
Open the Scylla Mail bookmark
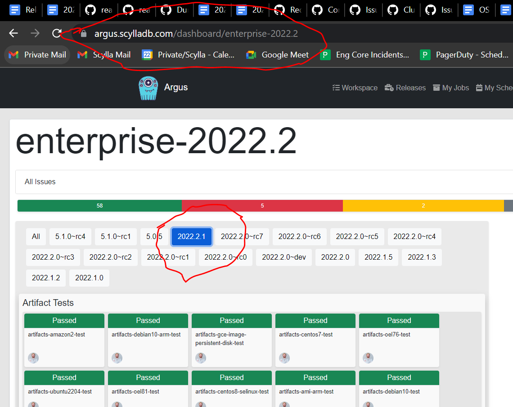(103, 55)
